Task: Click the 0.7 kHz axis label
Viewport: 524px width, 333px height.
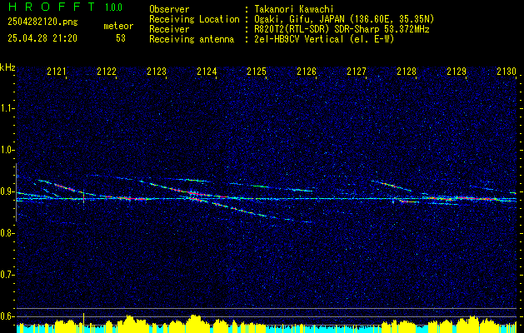Action: pos(7,275)
